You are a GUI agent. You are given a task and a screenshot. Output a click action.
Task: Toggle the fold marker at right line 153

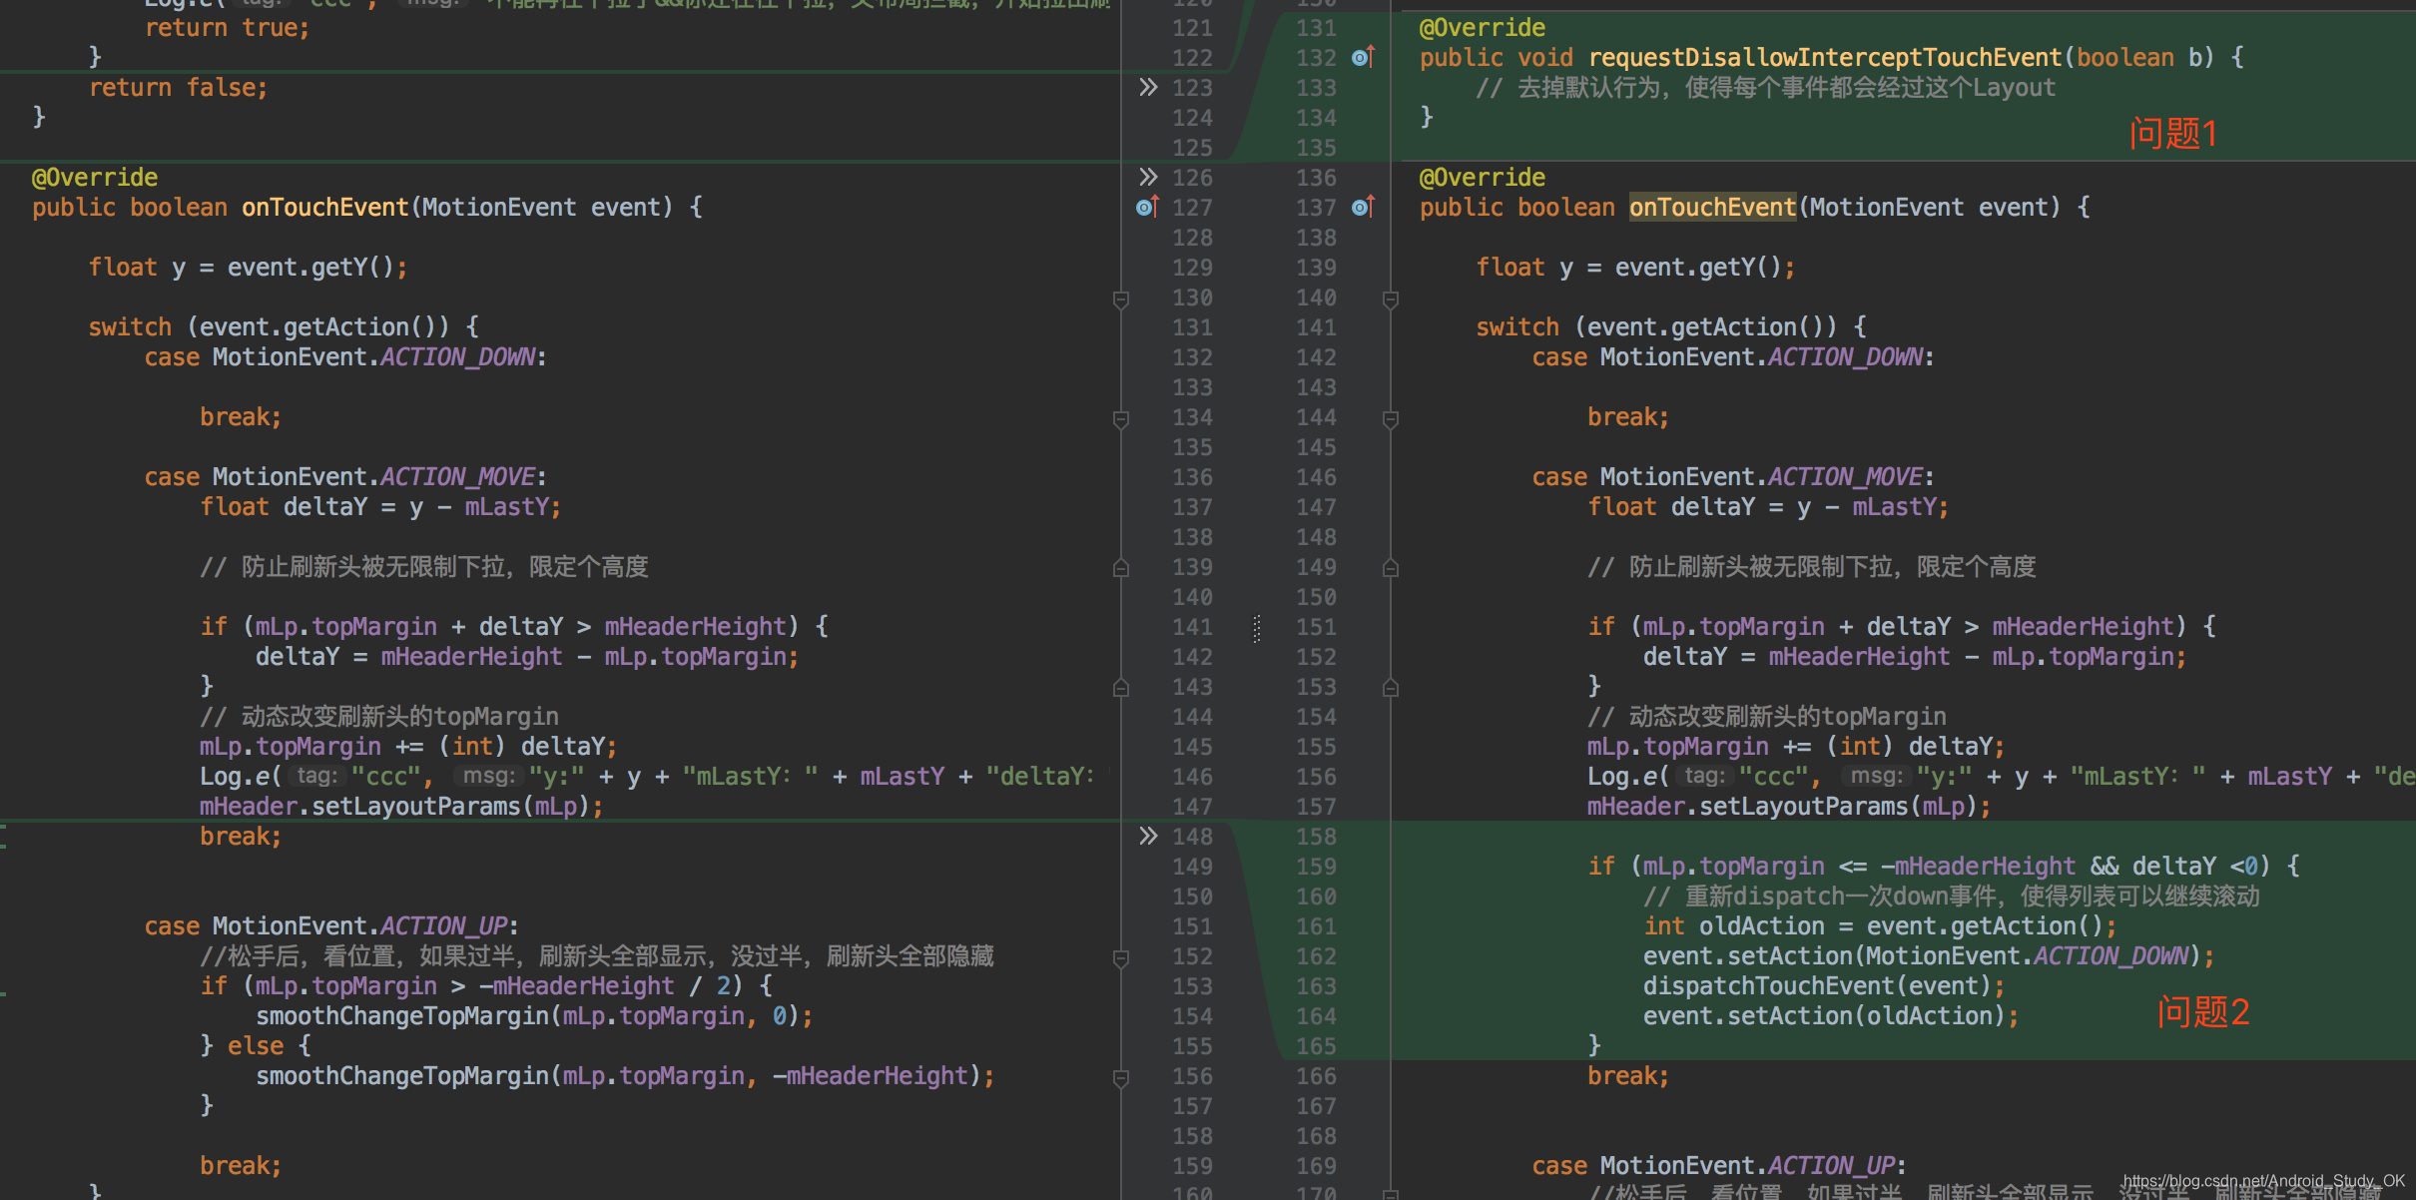[x=1391, y=687]
